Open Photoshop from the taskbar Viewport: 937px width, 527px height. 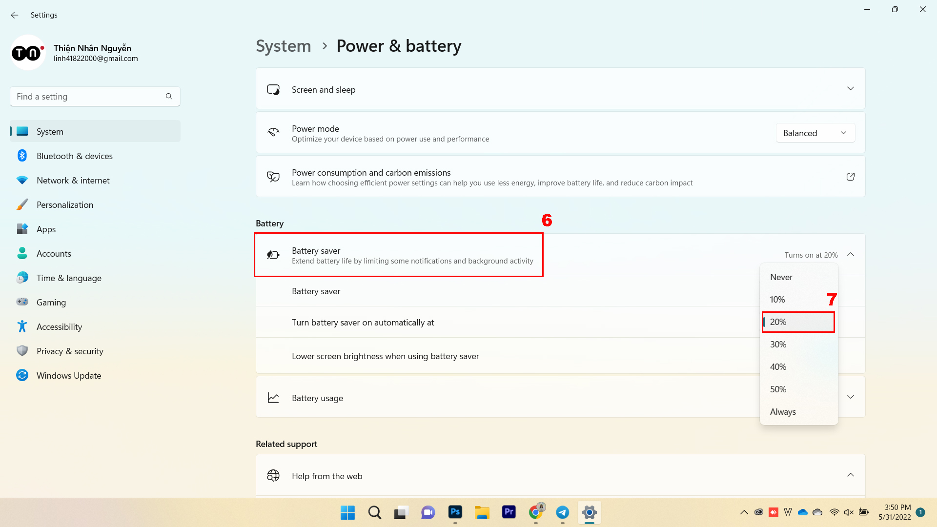point(455,512)
